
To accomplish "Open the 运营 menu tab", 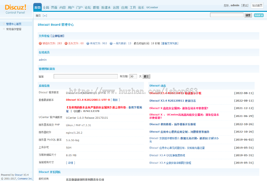I will (116, 7).
